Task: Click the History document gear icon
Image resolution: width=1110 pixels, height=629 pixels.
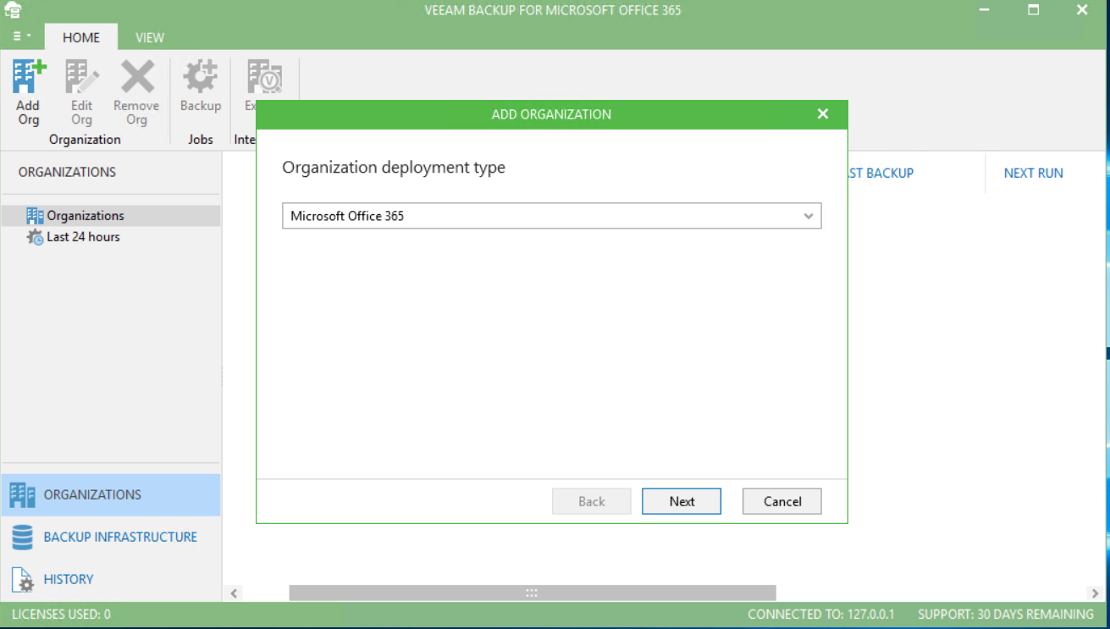Action: 22,580
